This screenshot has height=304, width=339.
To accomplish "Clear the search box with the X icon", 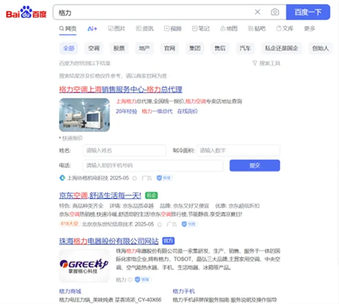I will (258, 12).
